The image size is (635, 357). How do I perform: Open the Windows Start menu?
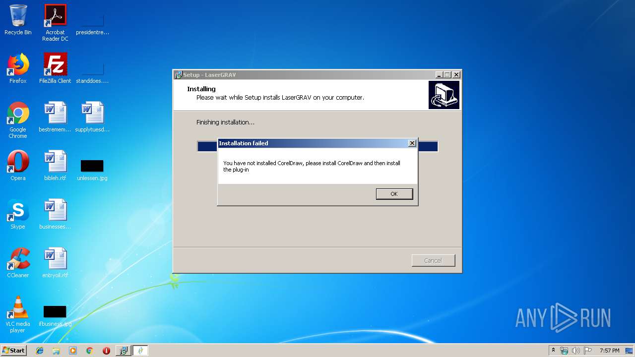click(x=13, y=350)
